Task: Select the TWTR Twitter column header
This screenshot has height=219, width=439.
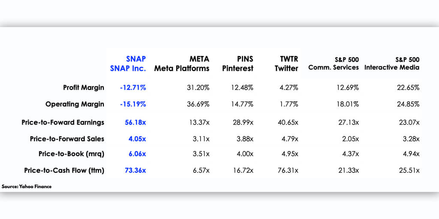Action: click(286, 64)
